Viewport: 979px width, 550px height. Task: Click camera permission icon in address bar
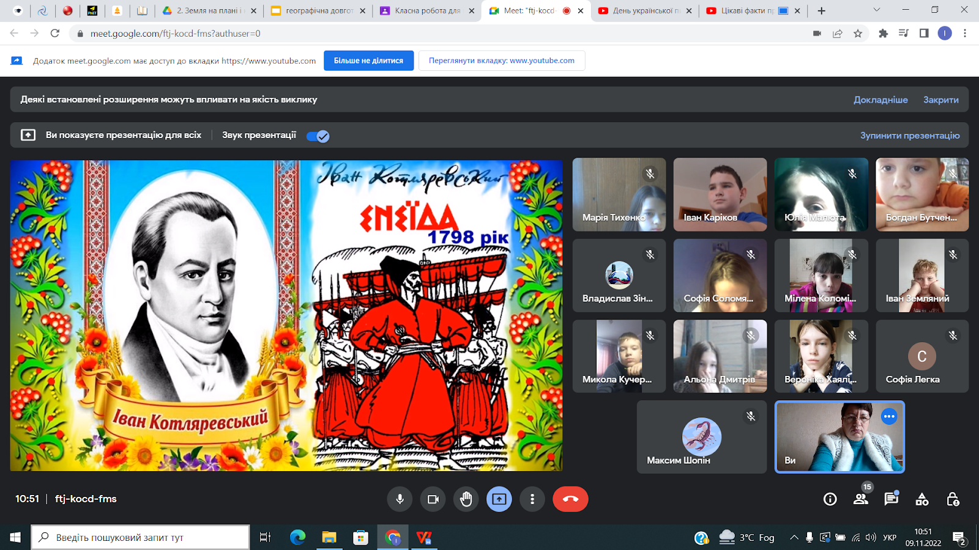click(817, 34)
